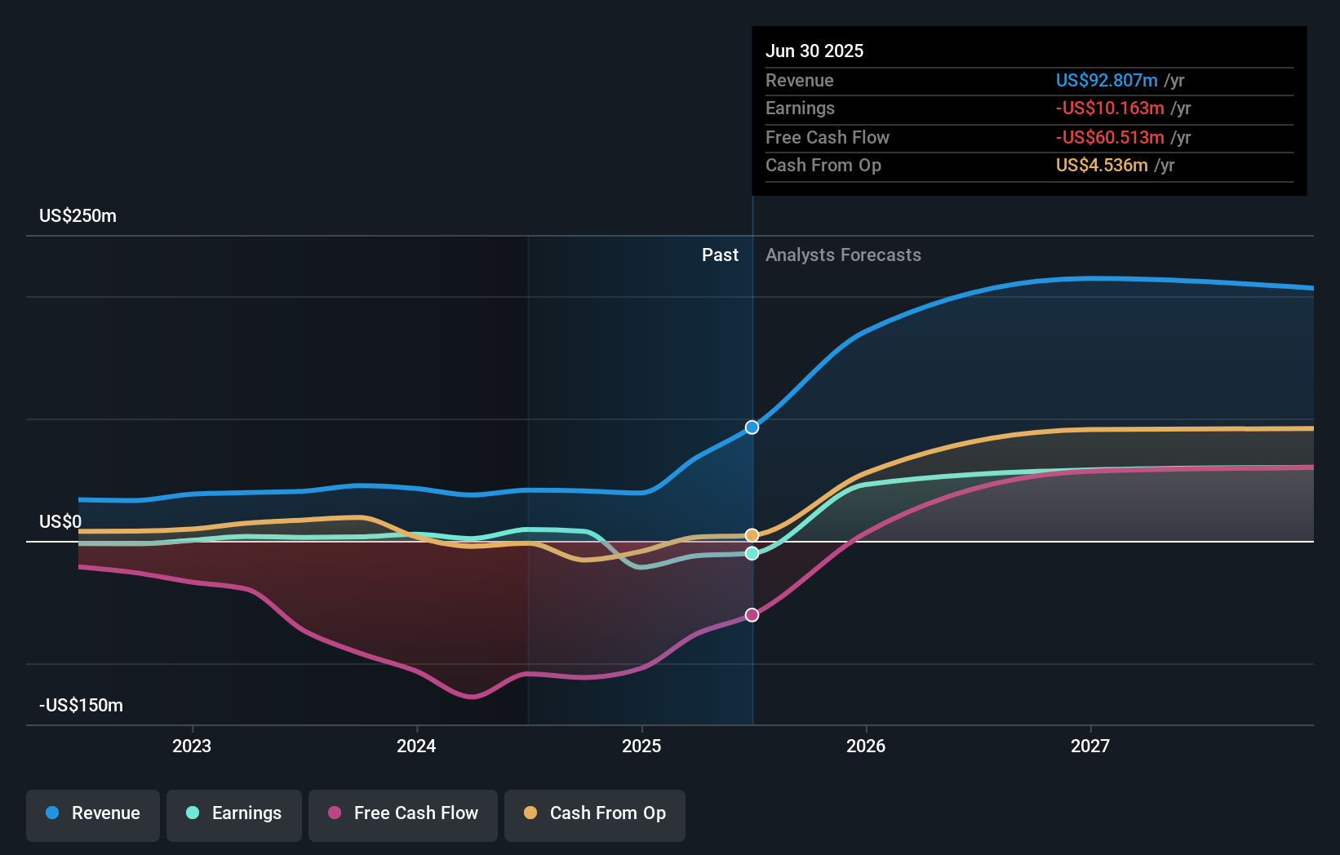Click the US$0 y-axis label
The image size is (1340, 855).
tap(60, 521)
